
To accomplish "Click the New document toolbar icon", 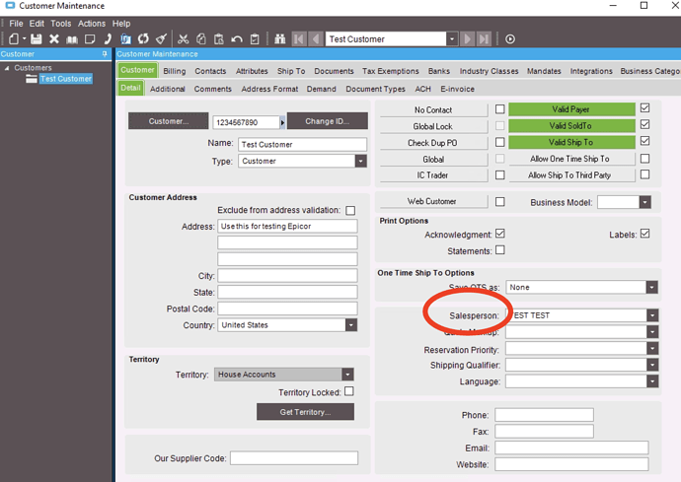I will tap(14, 39).
